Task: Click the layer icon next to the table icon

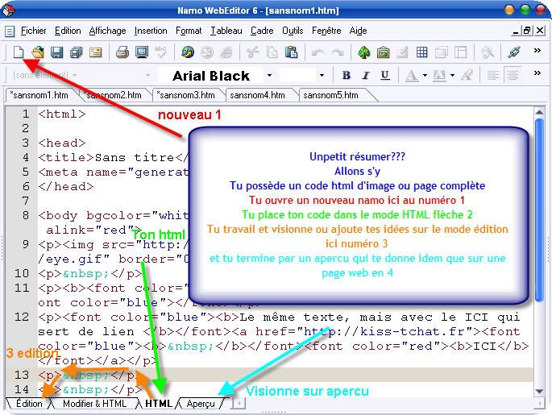Action: 441,52
